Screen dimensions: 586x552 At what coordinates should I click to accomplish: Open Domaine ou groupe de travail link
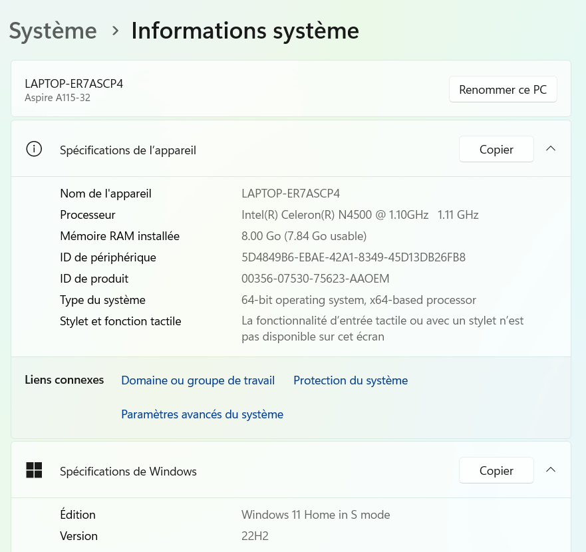198,380
